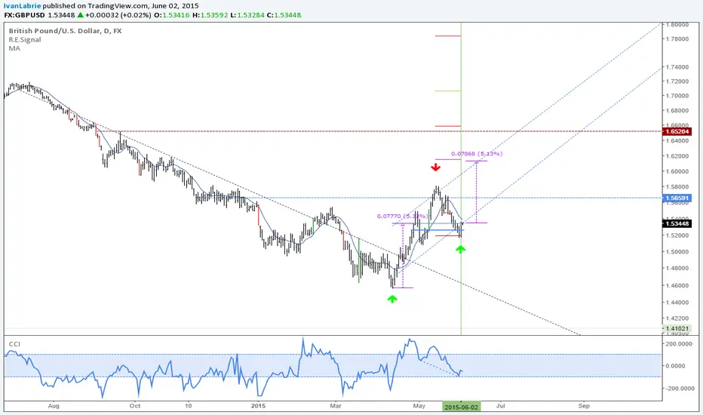Click the 1.65204 red price label

[x=677, y=131]
